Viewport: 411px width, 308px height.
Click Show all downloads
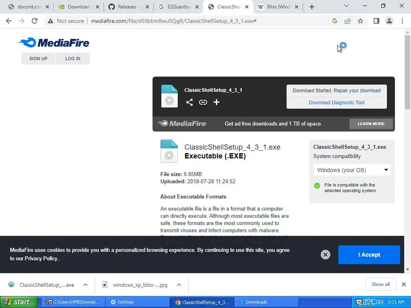click(380, 284)
